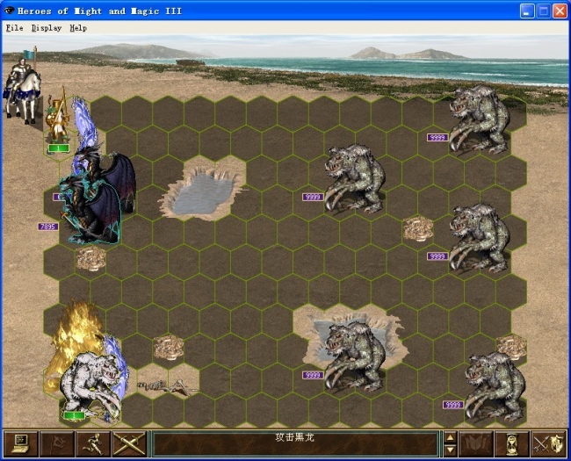Viewport: 571px width, 461px height.
Task: Open combat options via the computer icon
Action: click(21, 444)
